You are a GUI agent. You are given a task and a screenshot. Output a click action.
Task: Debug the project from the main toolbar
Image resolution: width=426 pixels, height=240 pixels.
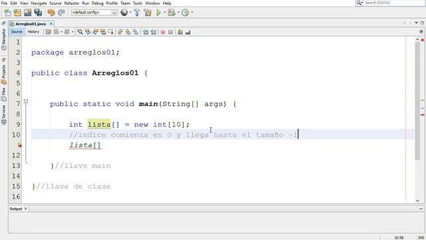pos(172,13)
